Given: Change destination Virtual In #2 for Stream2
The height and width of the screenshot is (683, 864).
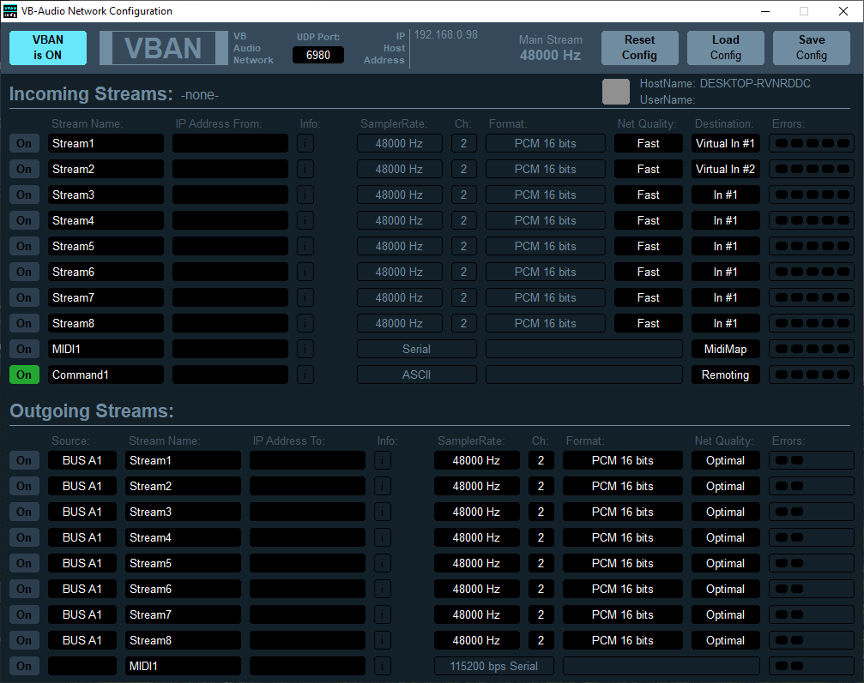Looking at the screenshot, I should pyautogui.click(x=725, y=169).
